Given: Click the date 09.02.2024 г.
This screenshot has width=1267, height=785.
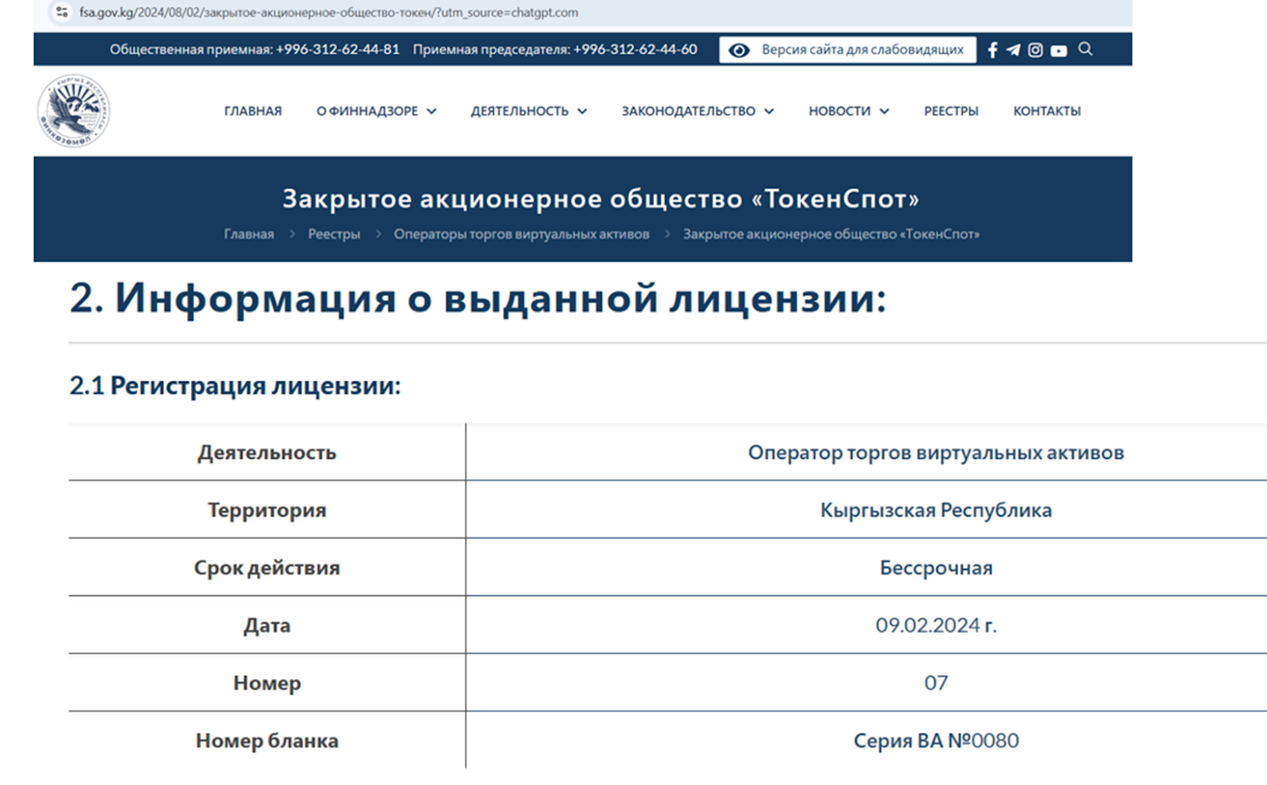Looking at the screenshot, I should (x=936, y=626).
